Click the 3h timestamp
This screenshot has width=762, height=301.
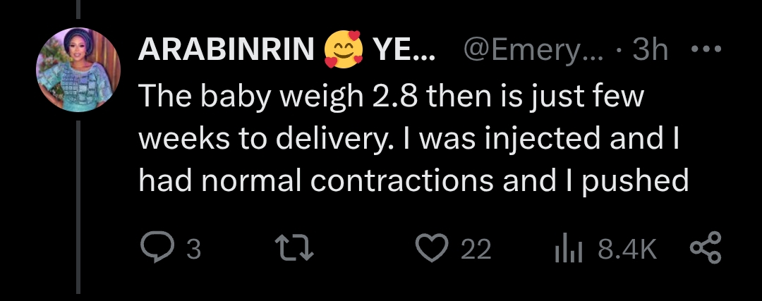point(650,50)
